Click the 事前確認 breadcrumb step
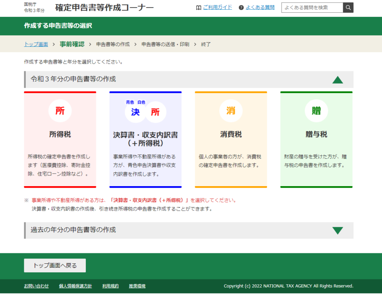 (x=72, y=44)
